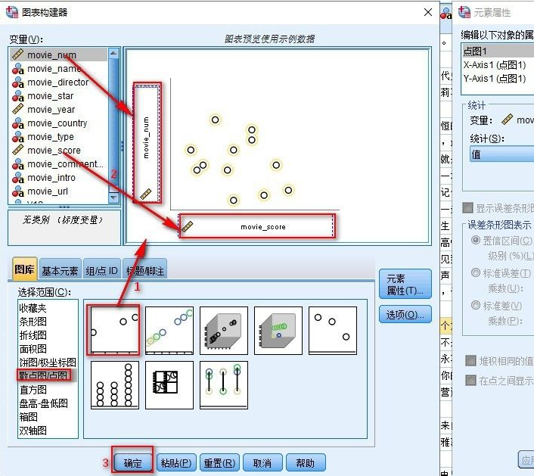Click movie_num ruler icon in variable list
Screen dimensions: 534x476
[17, 54]
